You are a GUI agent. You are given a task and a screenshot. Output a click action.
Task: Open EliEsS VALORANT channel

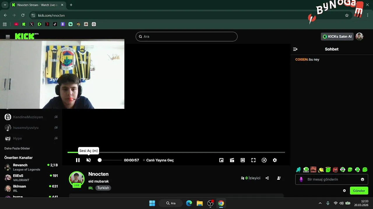click(31, 178)
